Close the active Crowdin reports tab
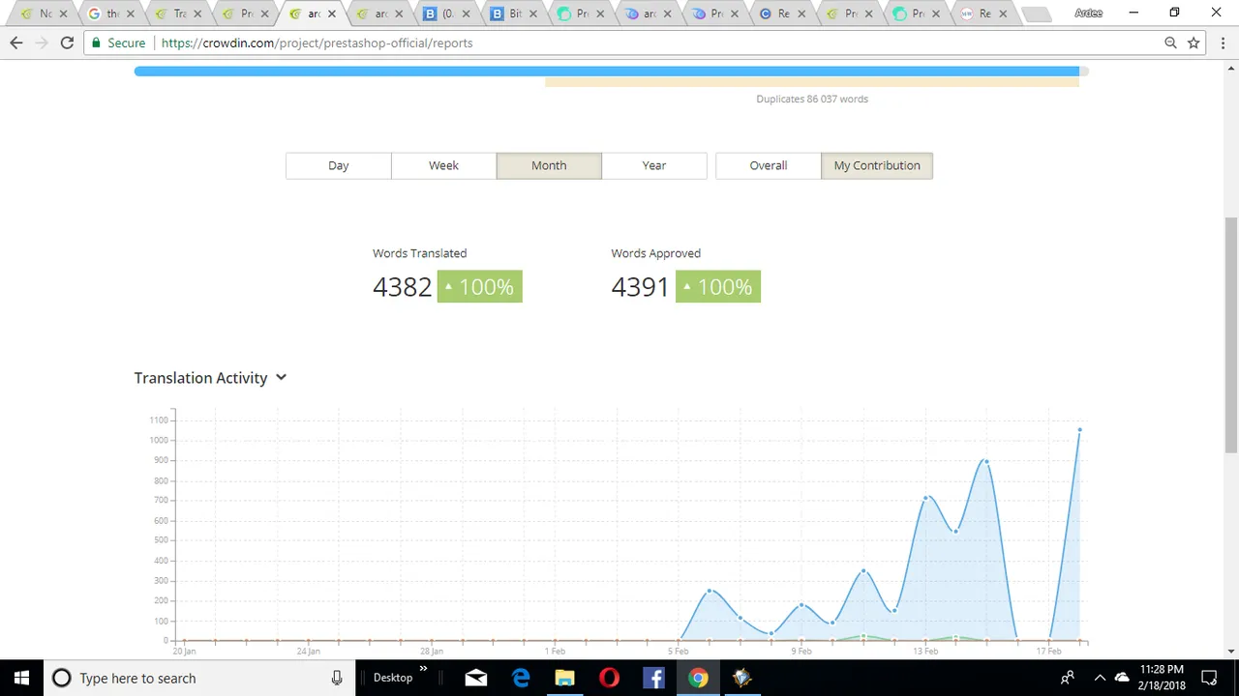 pyautogui.click(x=331, y=14)
